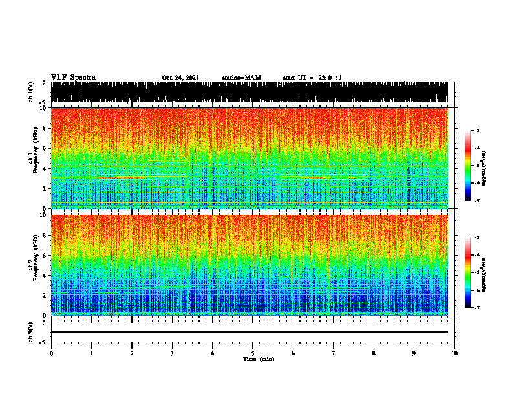Click the "4" tick on ch.1 frequency axis
The width and height of the screenshot is (512, 396).
click(45, 169)
